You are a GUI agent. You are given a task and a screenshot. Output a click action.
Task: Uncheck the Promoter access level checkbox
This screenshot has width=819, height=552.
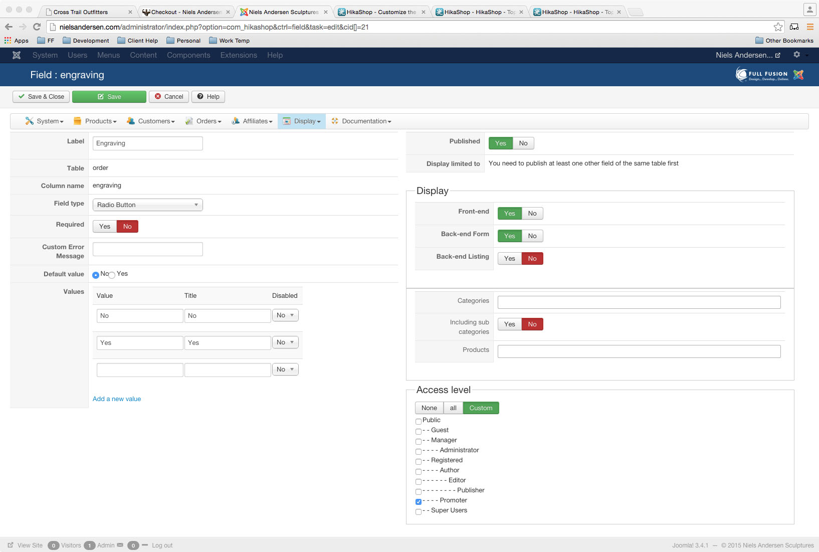(x=419, y=502)
